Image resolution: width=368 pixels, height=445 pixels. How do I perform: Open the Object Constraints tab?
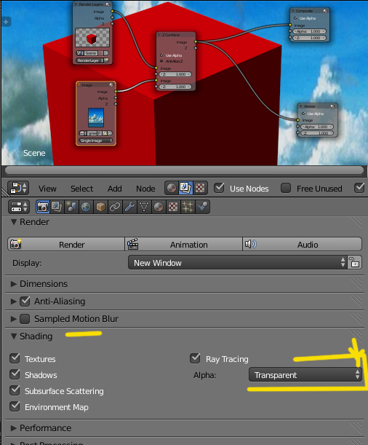(x=115, y=207)
